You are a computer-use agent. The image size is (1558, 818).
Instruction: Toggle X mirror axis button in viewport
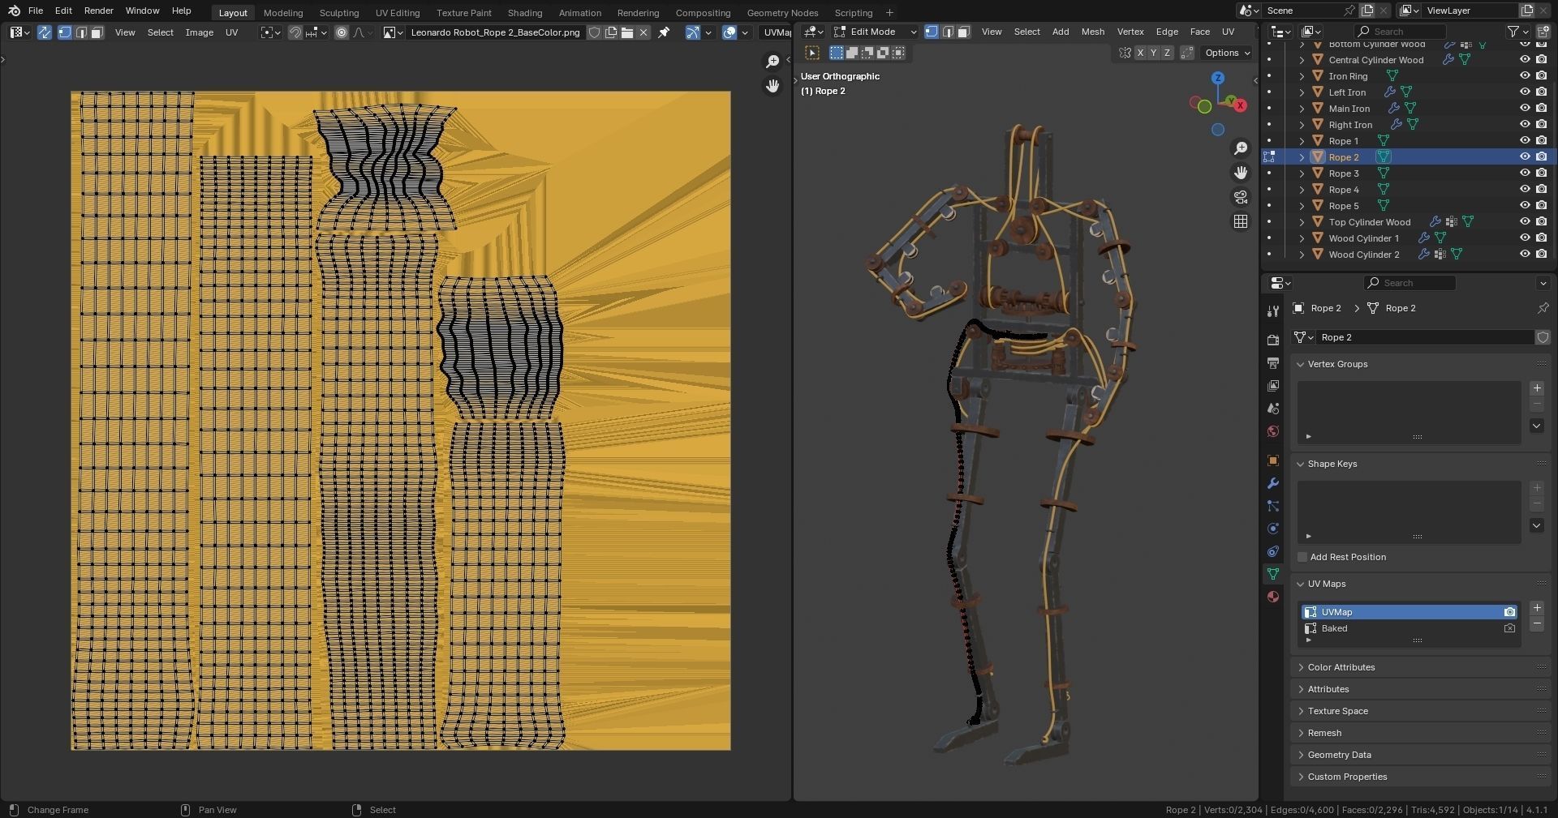click(1140, 53)
